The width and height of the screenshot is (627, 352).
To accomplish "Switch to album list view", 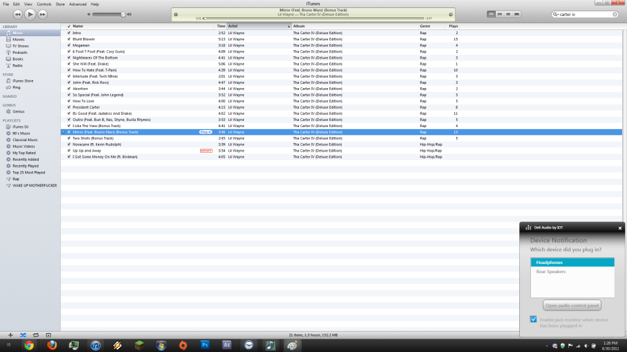I will tap(500, 15).
